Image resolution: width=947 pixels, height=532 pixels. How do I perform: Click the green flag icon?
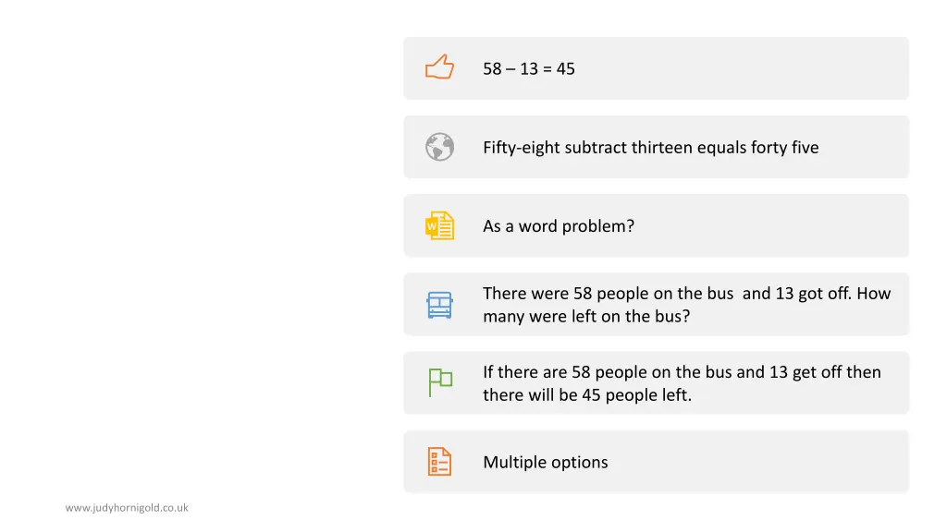440,382
